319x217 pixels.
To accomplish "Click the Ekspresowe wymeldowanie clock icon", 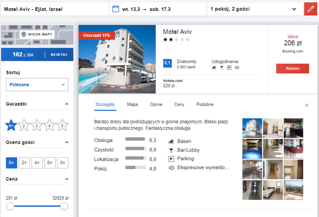I will click(x=171, y=168).
